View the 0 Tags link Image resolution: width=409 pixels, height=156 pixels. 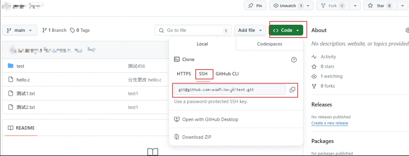click(80, 30)
